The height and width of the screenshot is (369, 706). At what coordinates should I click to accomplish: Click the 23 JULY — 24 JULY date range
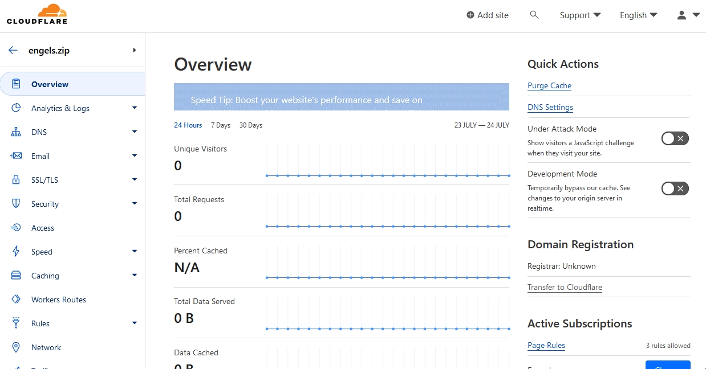click(x=482, y=125)
